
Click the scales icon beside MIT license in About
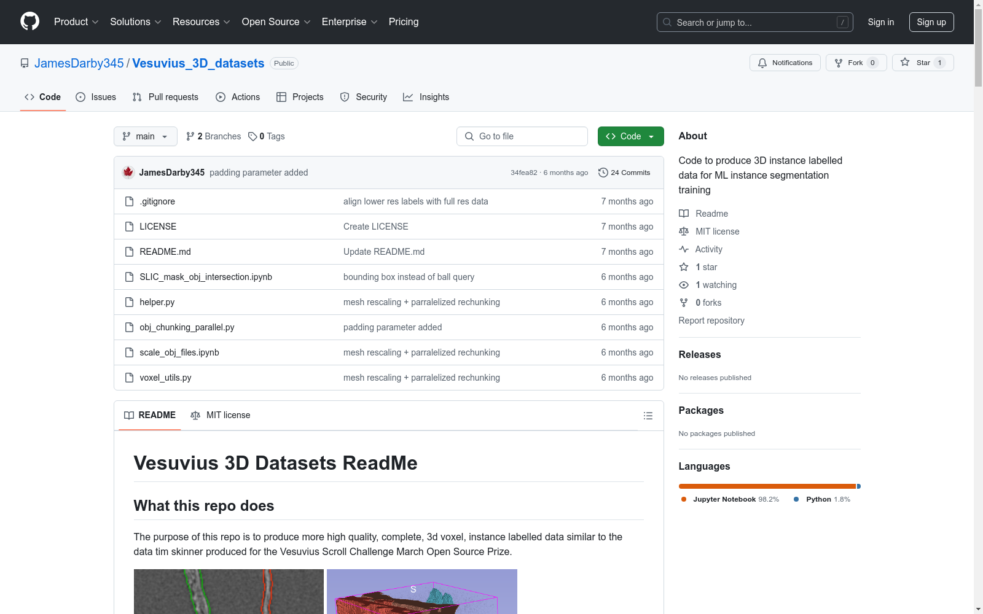point(684,231)
